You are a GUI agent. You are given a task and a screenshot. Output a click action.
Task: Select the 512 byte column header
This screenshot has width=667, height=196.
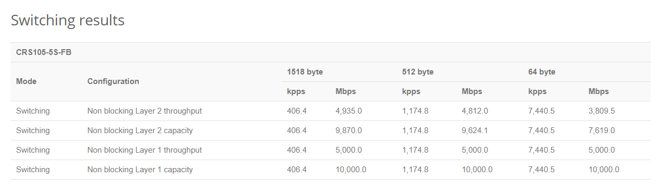[x=418, y=72]
